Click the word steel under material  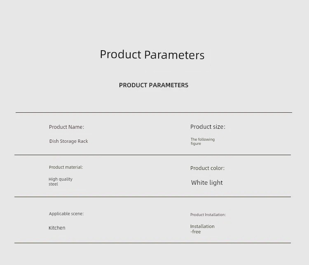coord(53,184)
